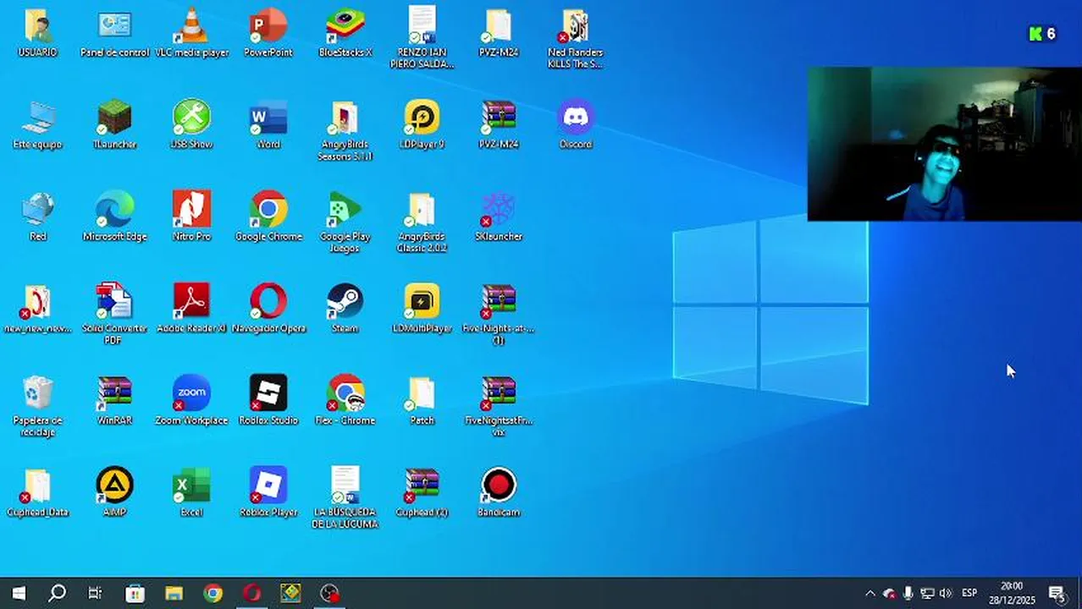Open the clock showing 20:00
This screenshot has height=609, width=1082.
pyautogui.click(x=1013, y=593)
